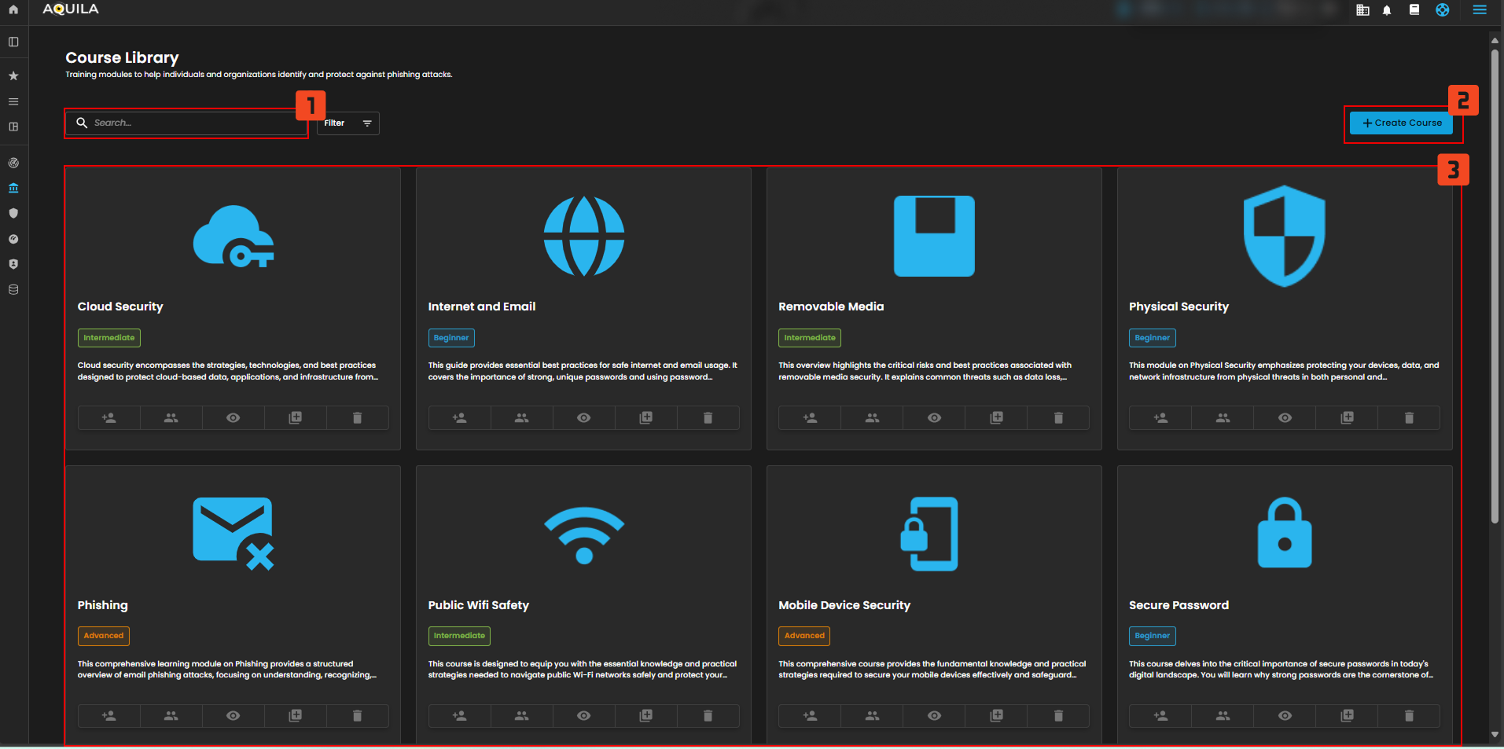1504x749 pixels.
Task: Expand the hamburger menu at top-right
Action: [1479, 10]
